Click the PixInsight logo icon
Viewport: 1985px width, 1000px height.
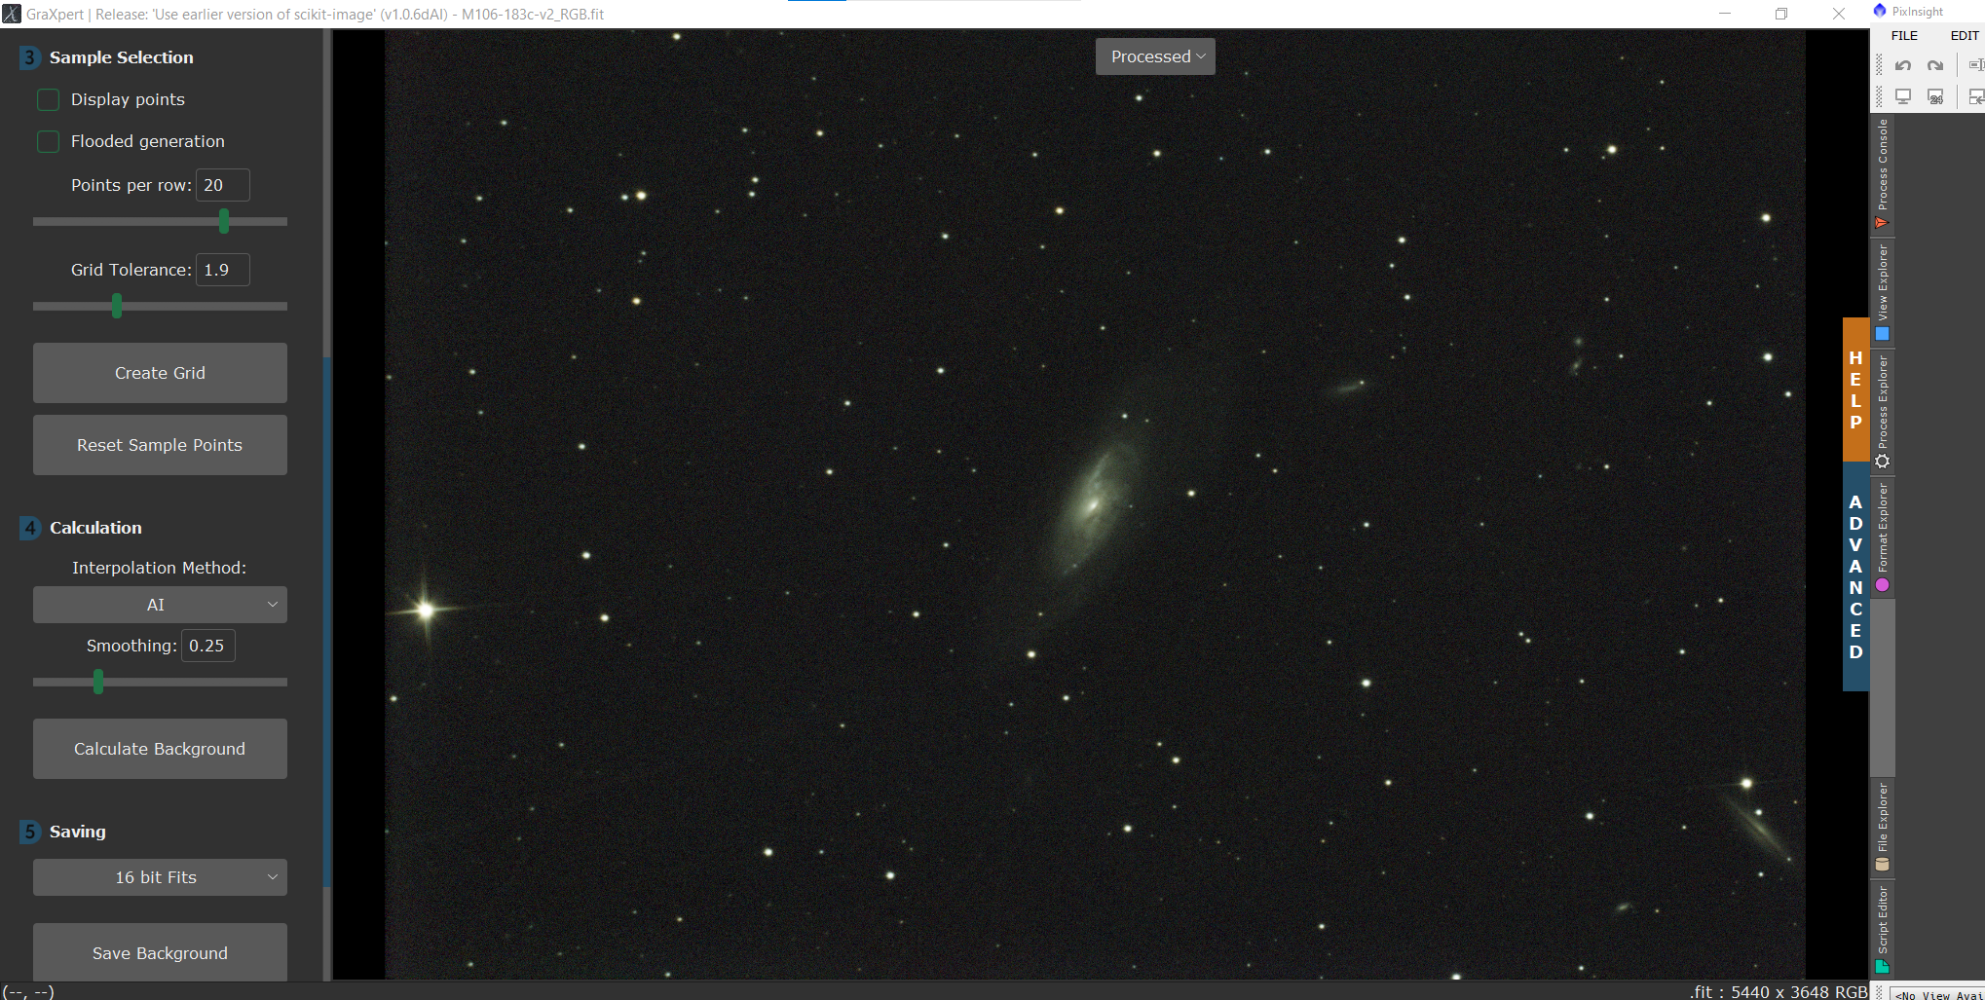coord(1880,11)
